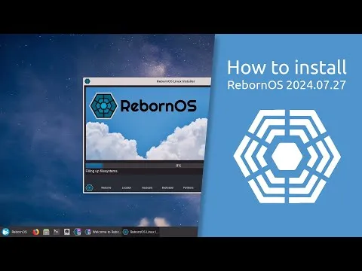Select the Partitions step in the installer
Image resolution: width=362 pixels, height=271 pixels.
(x=189, y=187)
